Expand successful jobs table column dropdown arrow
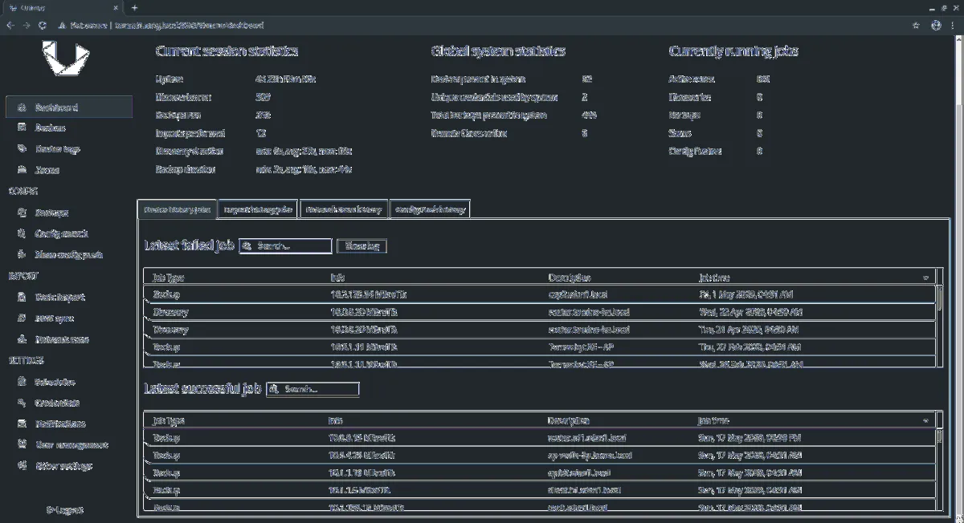This screenshot has height=523, width=964. 926,420
